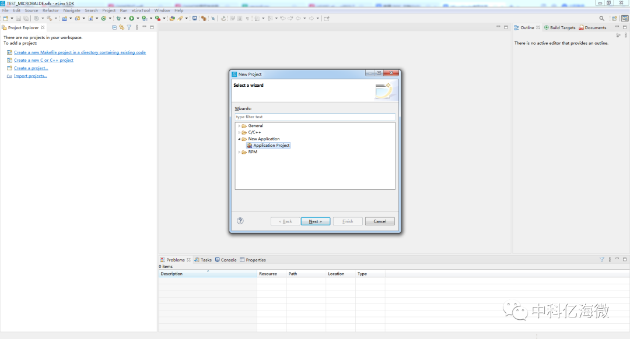Click the Debug bug toolbar icon
Screen dimensions: 630x339
(118, 19)
